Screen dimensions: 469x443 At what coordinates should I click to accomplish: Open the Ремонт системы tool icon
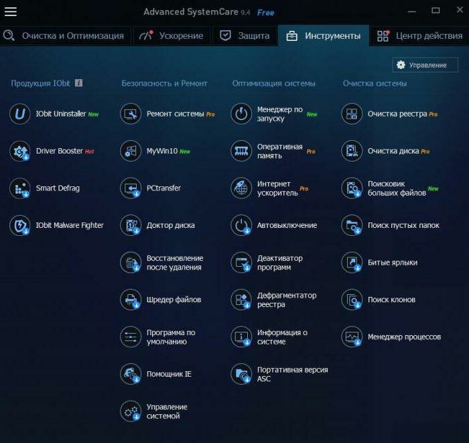point(131,114)
